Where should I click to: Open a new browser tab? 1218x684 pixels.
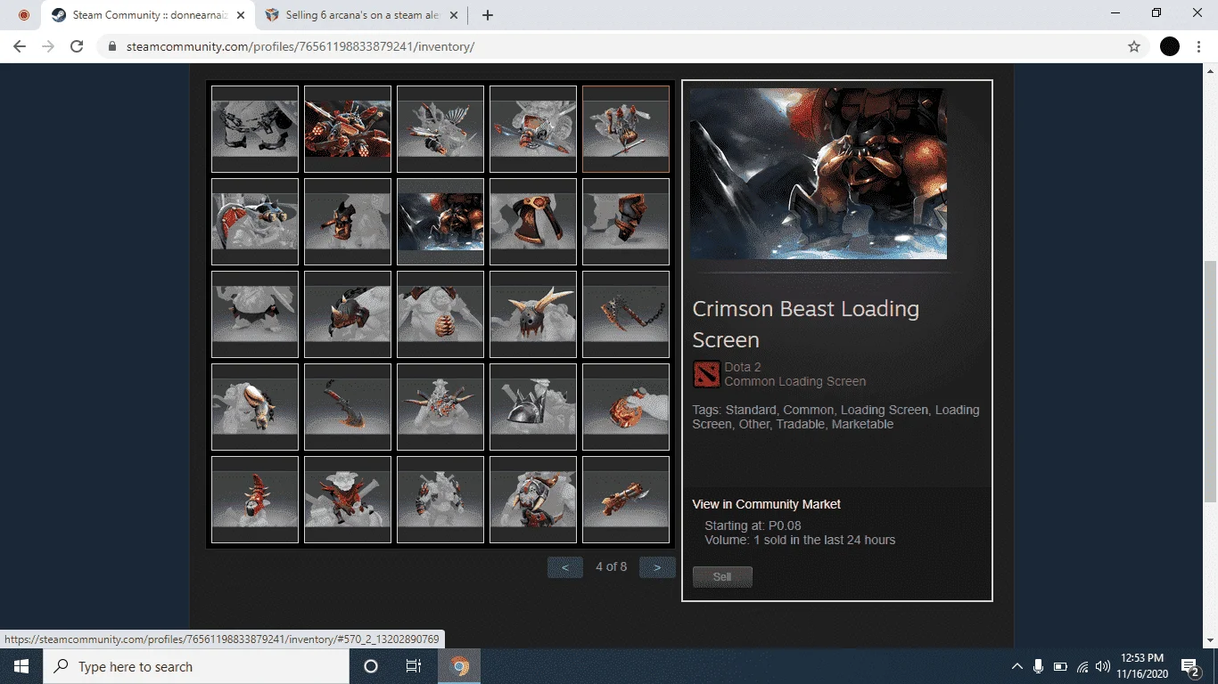pyautogui.click(x=488, y=15)
